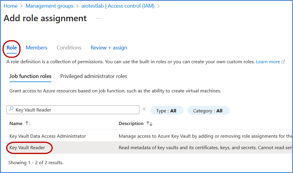Click the magnifier icon in search box

(11, 109)
